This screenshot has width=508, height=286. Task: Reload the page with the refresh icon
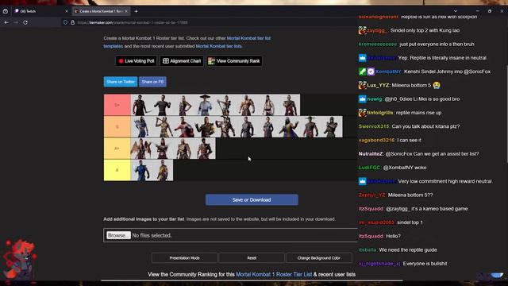pyautogui.click(x=25, y=22)
